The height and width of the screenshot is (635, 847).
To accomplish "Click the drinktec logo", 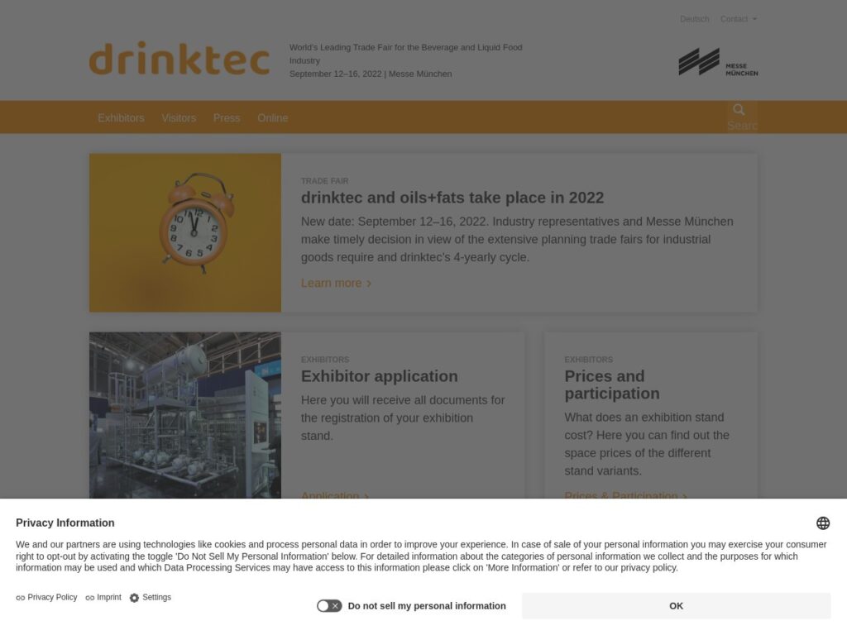I will pyautogui.click(x=179, y=58).
